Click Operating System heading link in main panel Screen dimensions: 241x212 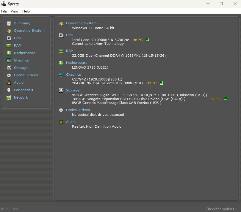[x=81, y=23]
